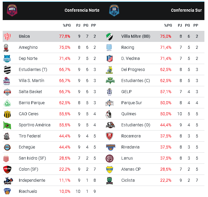
Task: Click Riachuelo's 10,0% win percentage
Action: click(x=65, y=191)
